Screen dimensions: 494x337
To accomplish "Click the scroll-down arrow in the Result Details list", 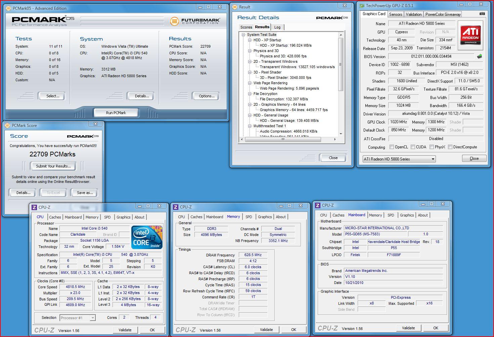I will click(341, 134).
